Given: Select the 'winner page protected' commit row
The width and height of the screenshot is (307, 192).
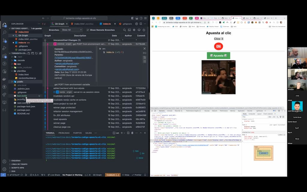Looking at the screenshot, I should [95, 108].
